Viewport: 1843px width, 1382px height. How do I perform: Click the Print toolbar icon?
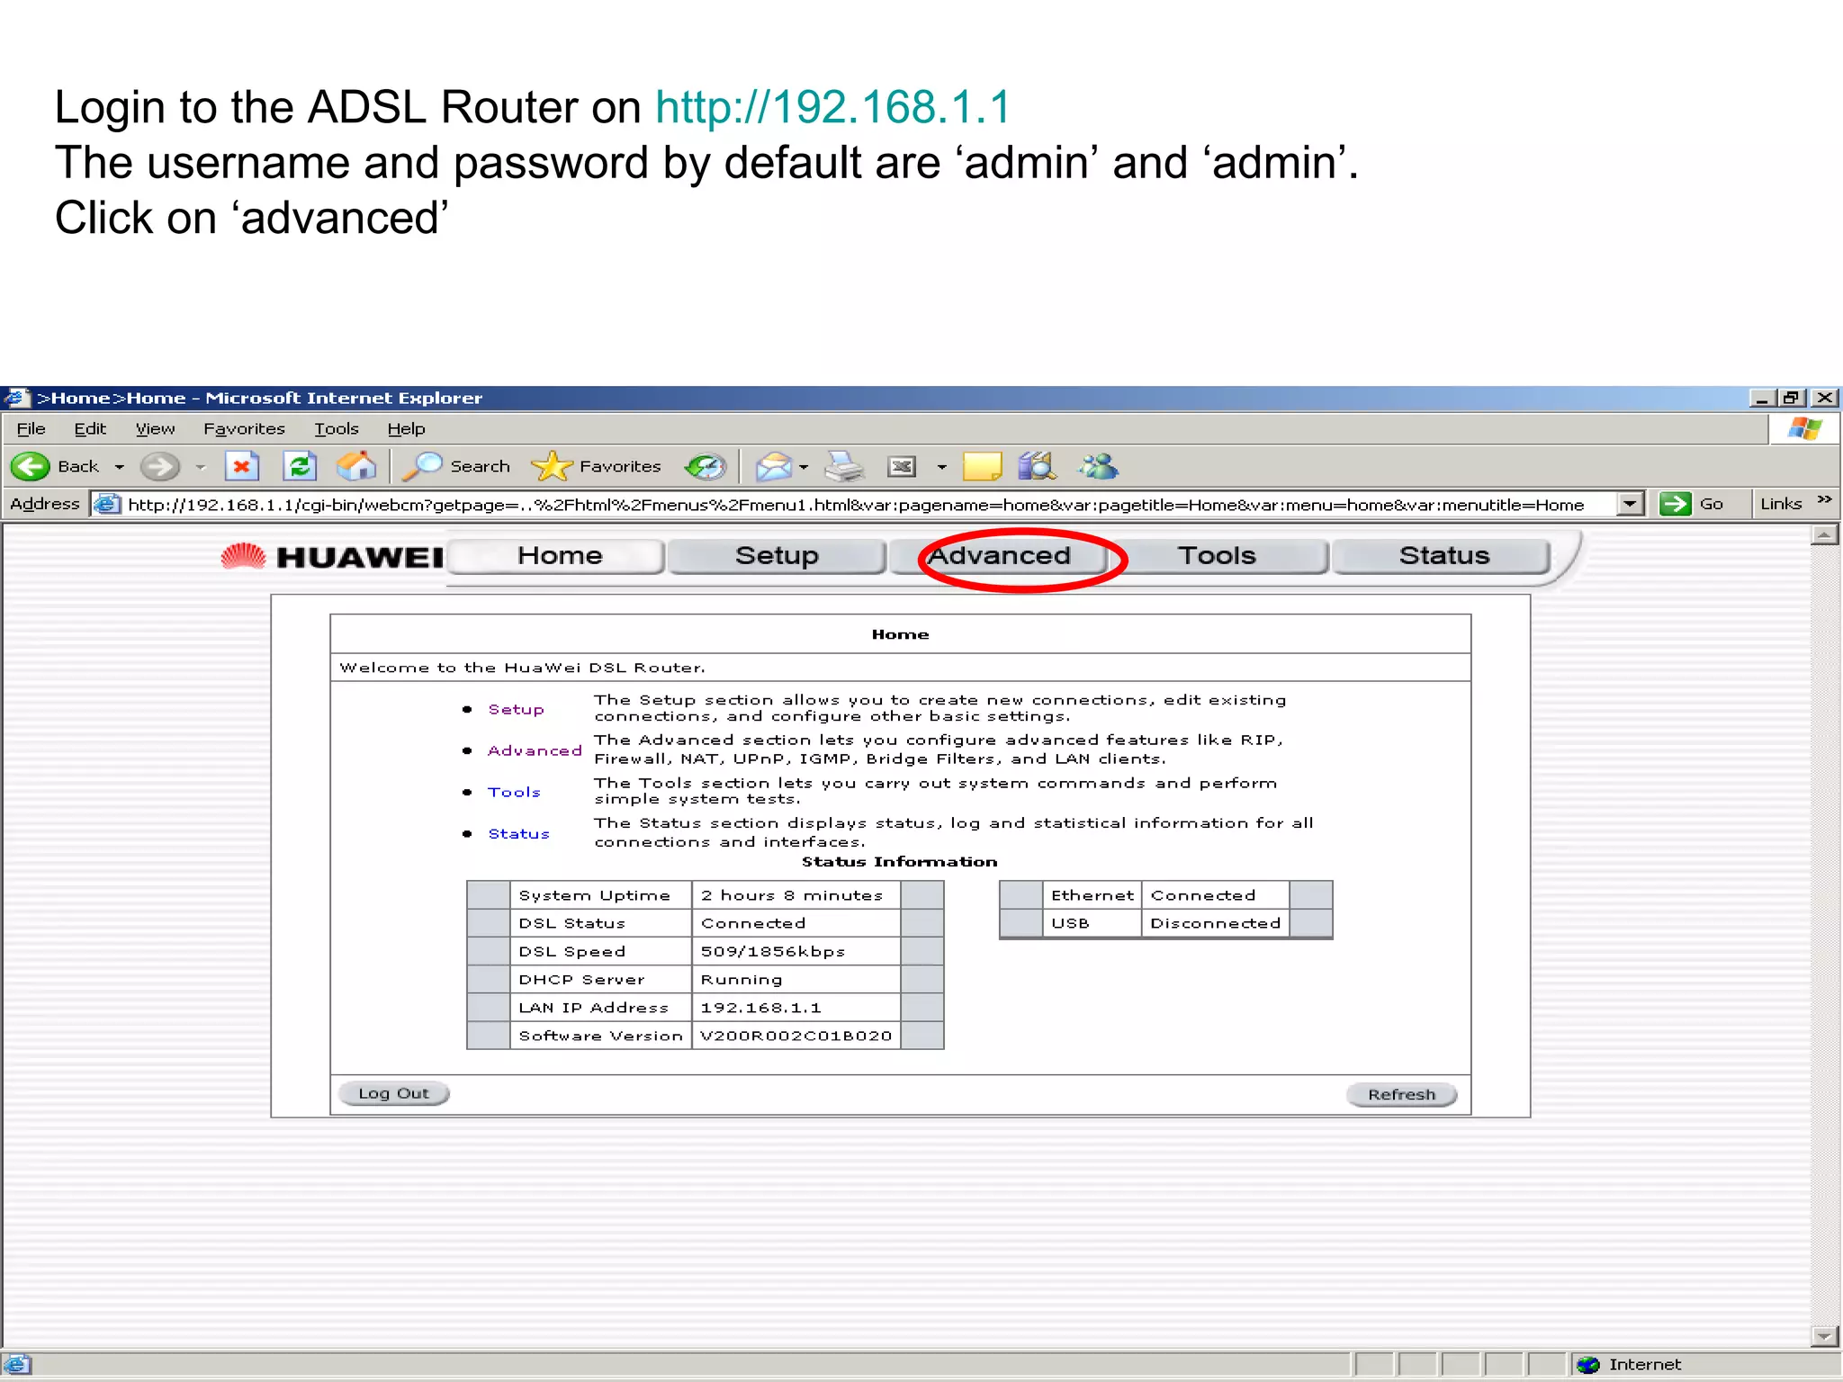pyautogui.click(x=844, y=466)
